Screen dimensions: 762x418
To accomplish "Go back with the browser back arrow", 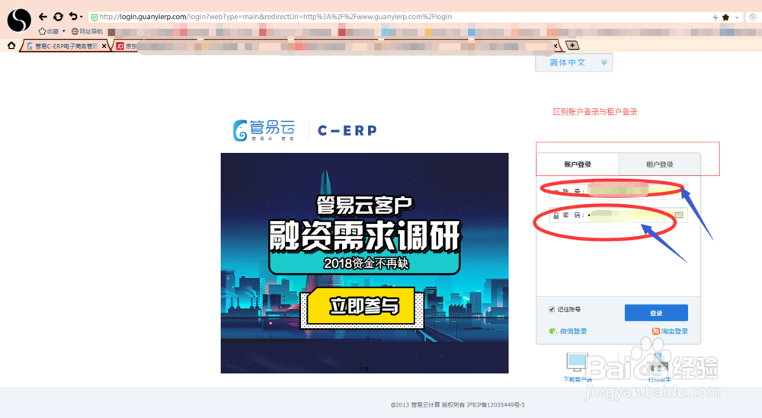I will pos(43,17).
